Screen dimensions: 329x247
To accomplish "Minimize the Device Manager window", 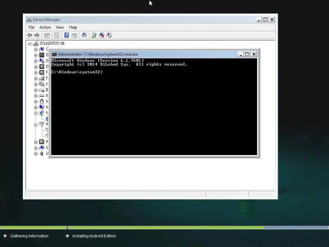I will [x=259, y=20].
